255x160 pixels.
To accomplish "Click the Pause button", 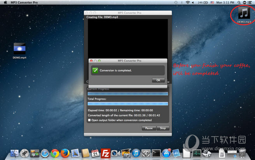I will 149,128.
